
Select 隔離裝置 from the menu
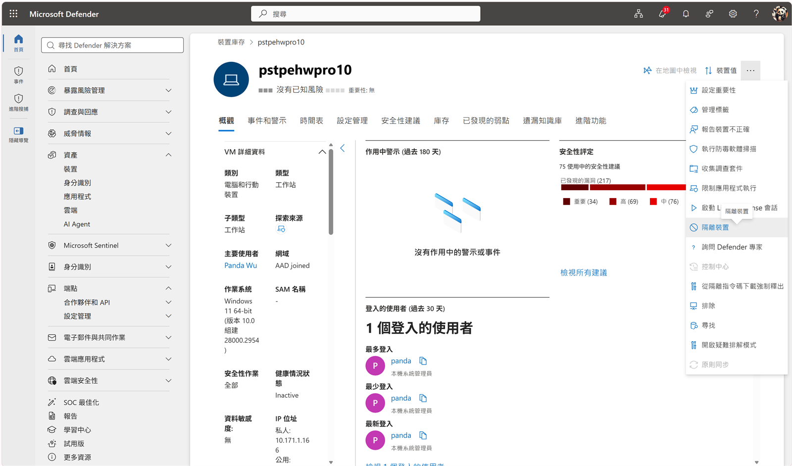tap(737, 227)
